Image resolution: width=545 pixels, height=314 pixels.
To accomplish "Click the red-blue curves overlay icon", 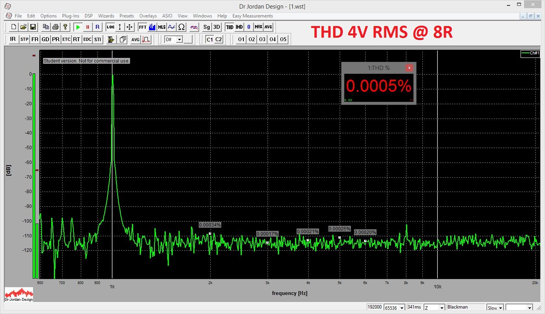I will pos(194,27).
